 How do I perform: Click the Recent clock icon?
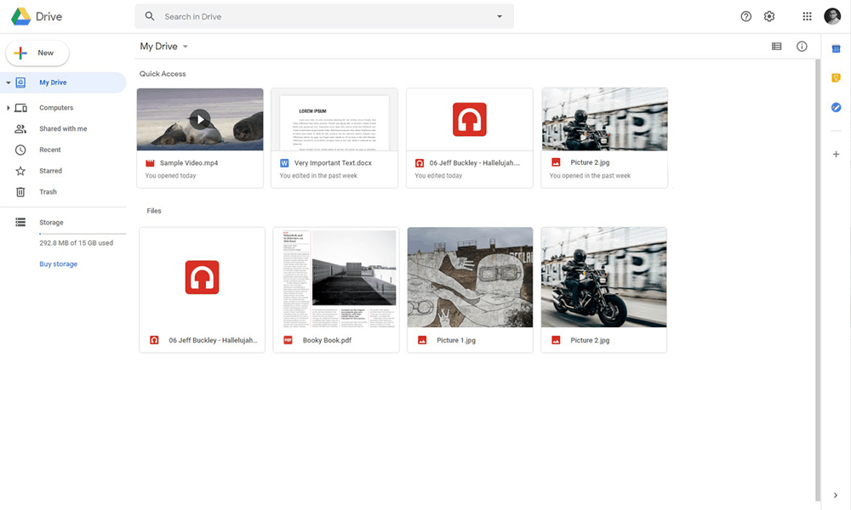[x=20, y=150]
